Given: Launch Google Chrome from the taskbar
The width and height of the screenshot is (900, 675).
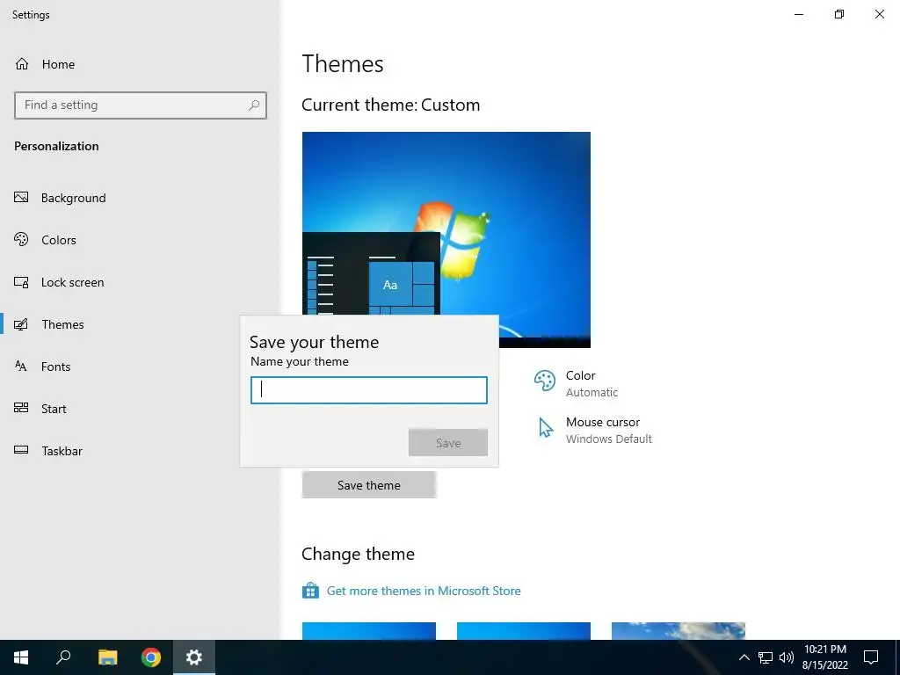Looking at the screenshot, I should tap(151, 657).
